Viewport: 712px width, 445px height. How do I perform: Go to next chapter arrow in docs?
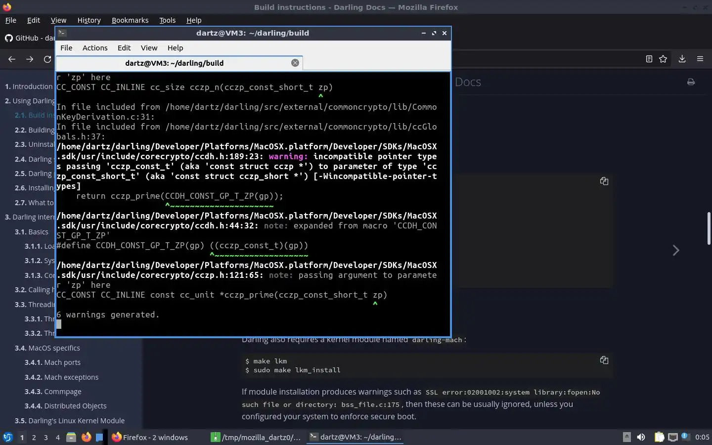coord(676,250)
